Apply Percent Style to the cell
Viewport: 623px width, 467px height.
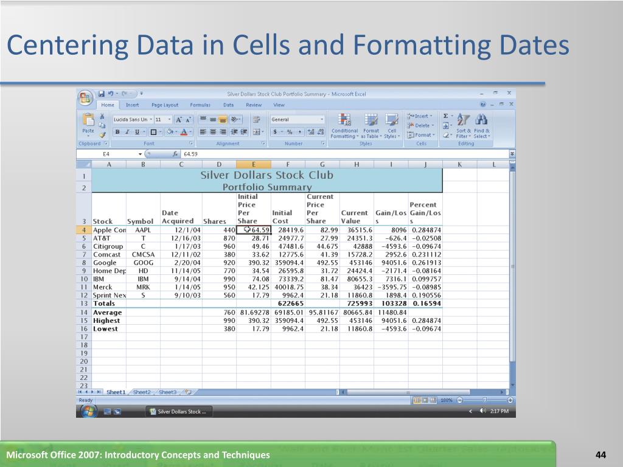tap(290, 132)
